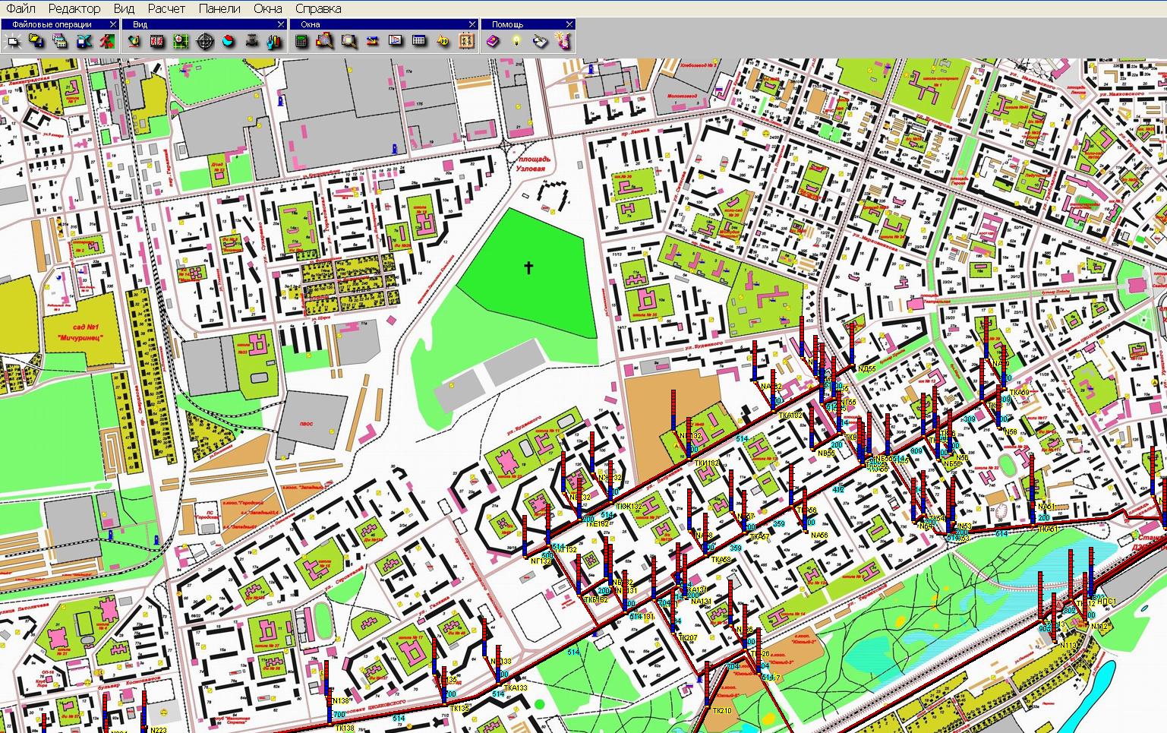
Task: Click the floppy disk with X icon
Action: (84, 41)
